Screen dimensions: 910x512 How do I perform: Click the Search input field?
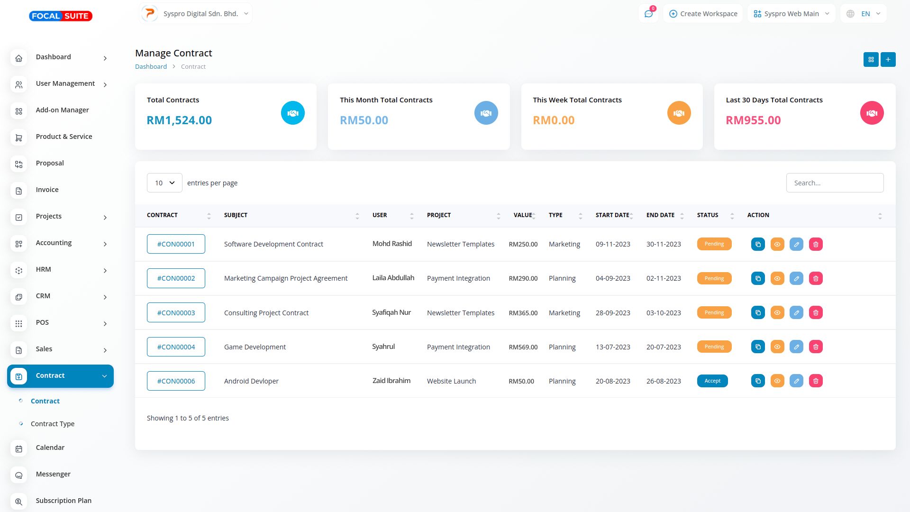coord(834,183)
